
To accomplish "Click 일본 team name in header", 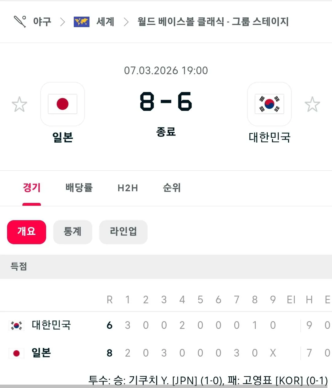I will [x=63, y=137].
